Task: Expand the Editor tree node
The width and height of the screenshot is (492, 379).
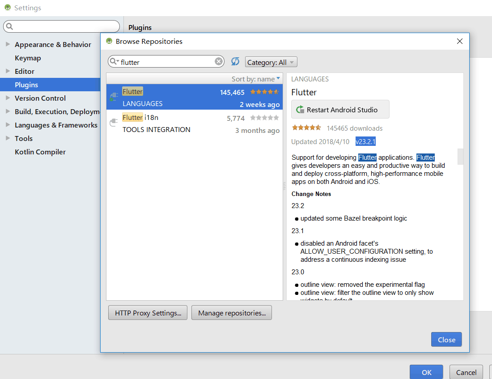Action: point(8,71)
